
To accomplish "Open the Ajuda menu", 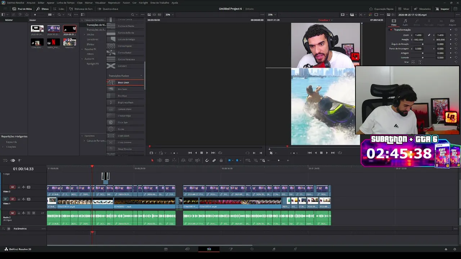I will pyautogui.click(x=175, y=3).
